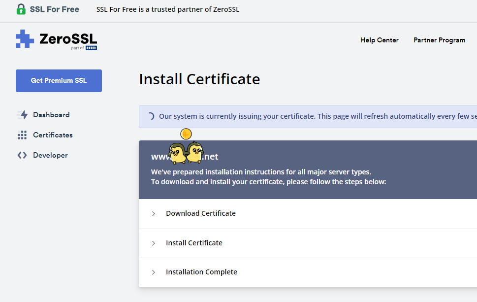This screenshot has height=302, width=477.
Task: Click the Dashboard lightning bolt icon
Action: (22, 115)
